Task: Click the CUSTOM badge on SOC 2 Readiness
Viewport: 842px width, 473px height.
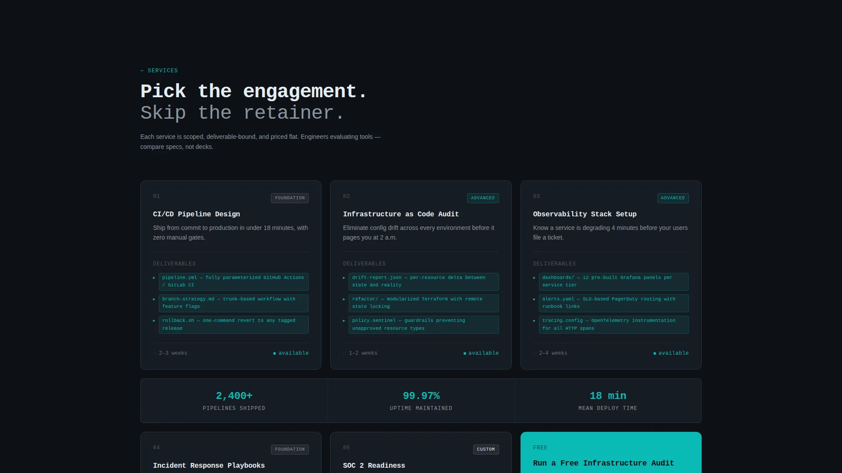Action: click(485, 449)
